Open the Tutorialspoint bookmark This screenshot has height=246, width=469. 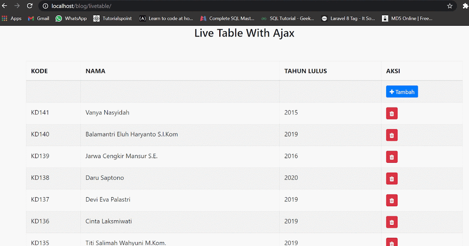(x=113, y=18)
